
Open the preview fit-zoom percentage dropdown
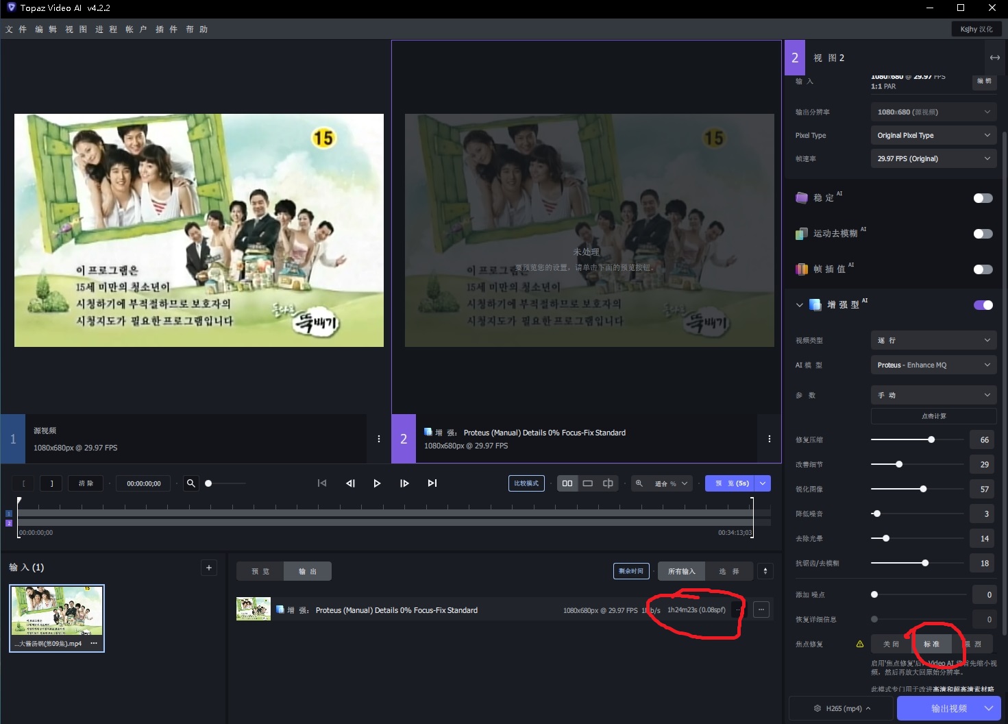(x=670, y=483)
